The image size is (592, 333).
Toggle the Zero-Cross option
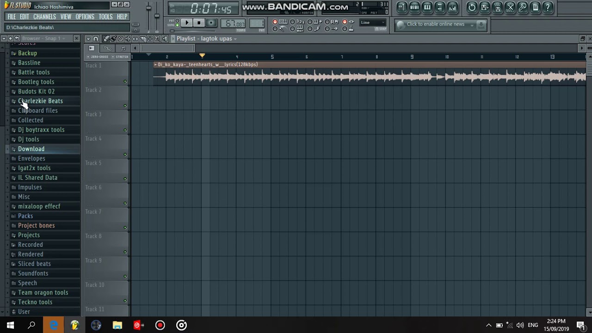click(99, 57)
